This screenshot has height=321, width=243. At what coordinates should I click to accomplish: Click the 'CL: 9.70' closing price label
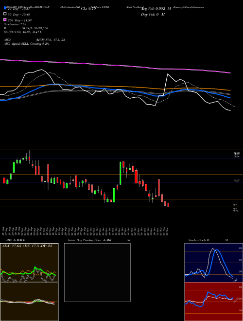tap(88, 9)
